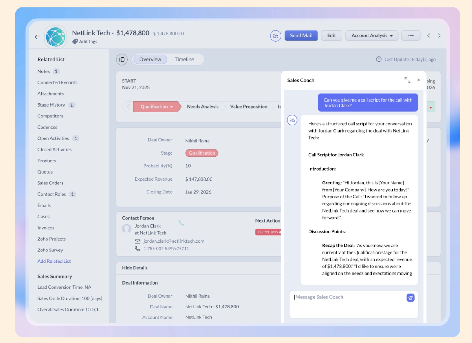The width and height of the screenshot is (472, 343).
Task: Click Deal Name NetLink Tech - $1,478,800
Action: click(x=212, y=307)
